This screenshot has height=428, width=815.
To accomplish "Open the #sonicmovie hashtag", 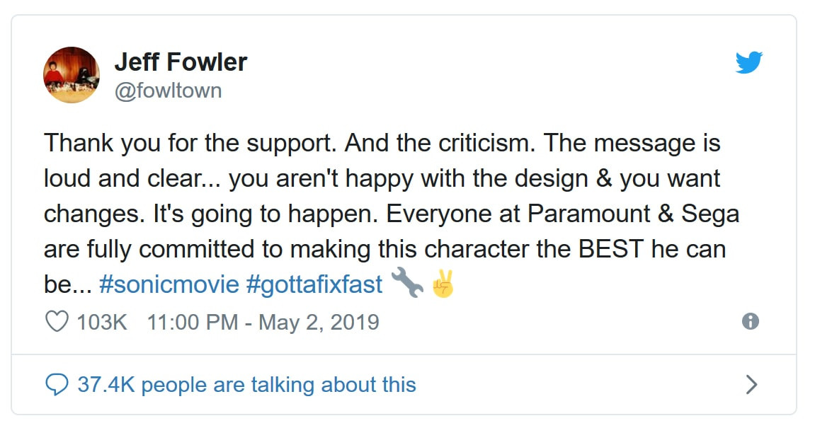I will point(169,284).
